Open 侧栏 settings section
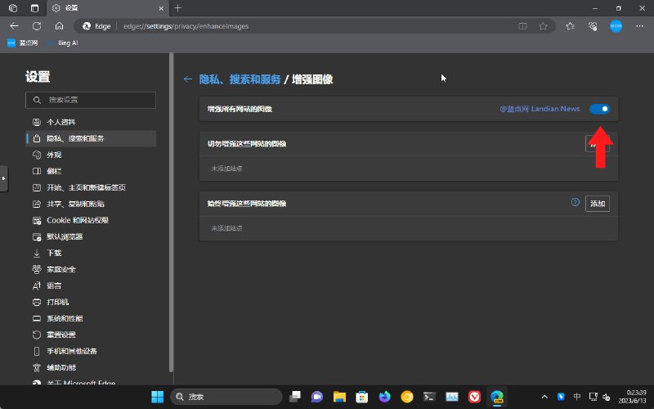Viewport: 654px width, 409px height. coord(91,171)
